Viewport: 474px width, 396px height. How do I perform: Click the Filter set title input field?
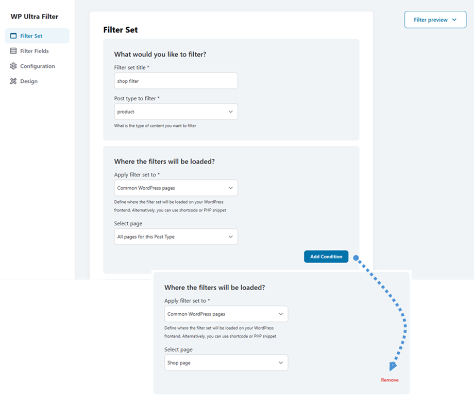point(176,81)
